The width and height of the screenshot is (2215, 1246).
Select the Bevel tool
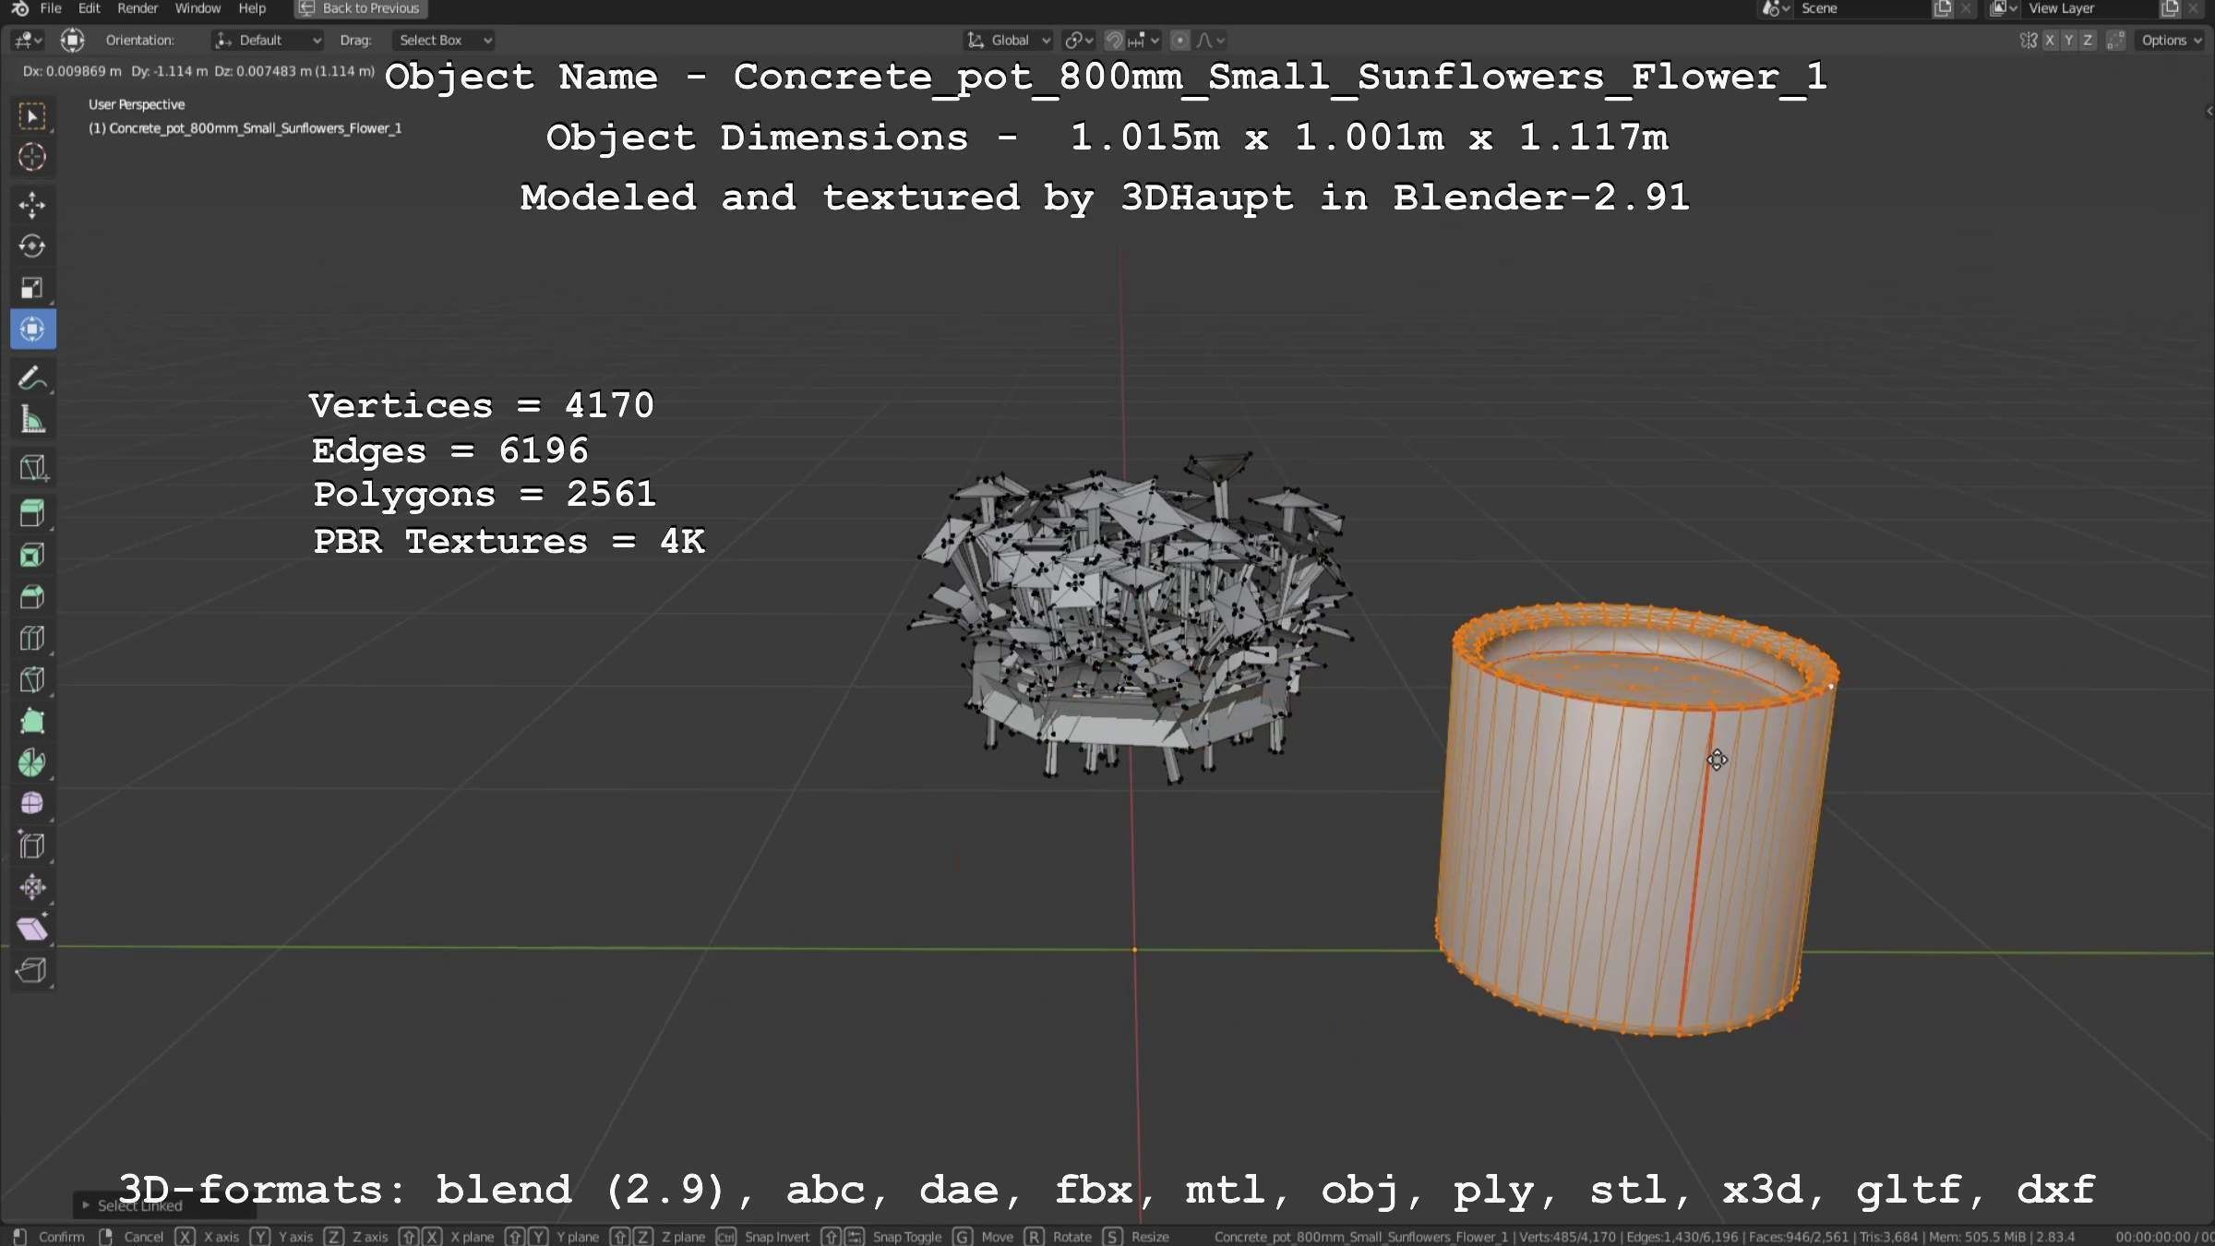pos(32,596)
